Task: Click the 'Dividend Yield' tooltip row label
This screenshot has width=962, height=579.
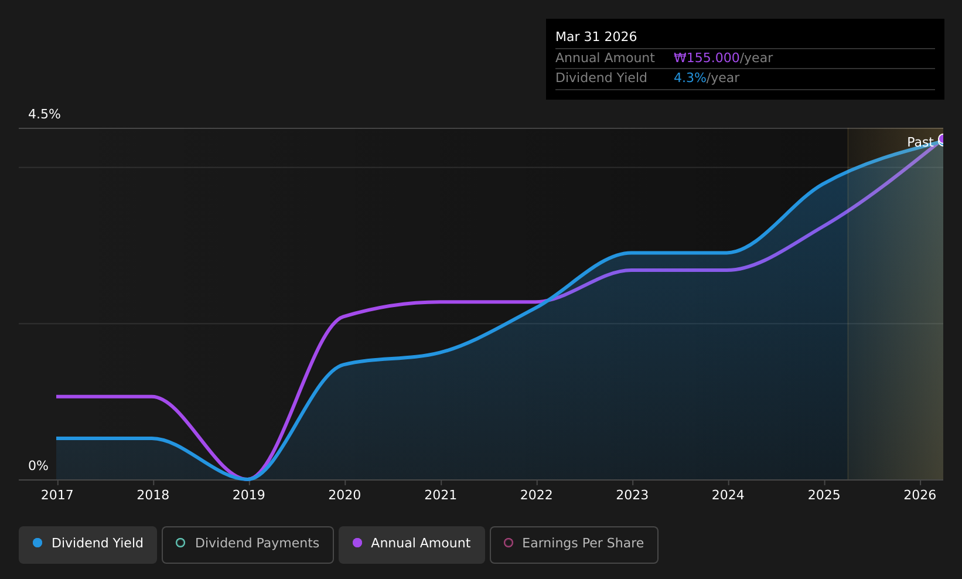Action: pyautogui.click(x=601, y=78)
